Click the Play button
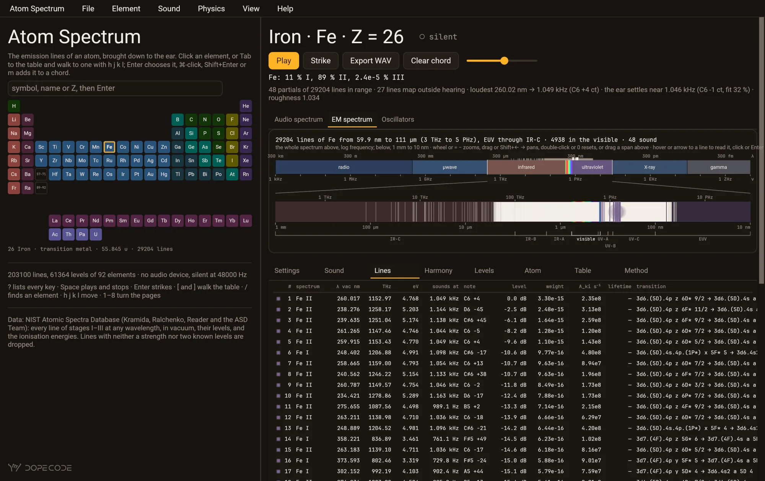Viewport: 765px width, 481px height. [x=284, y=60]
